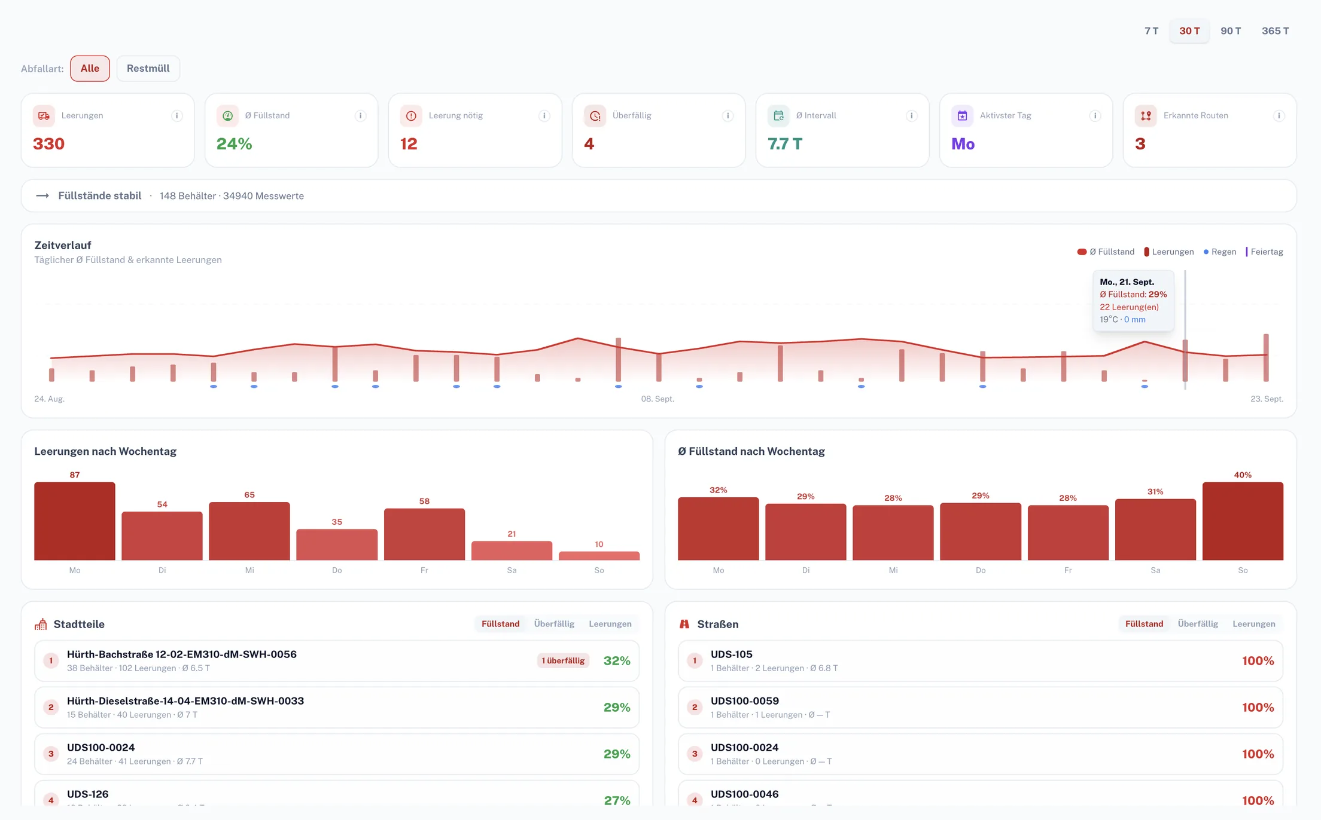Click the Ø Intervall calendar icon
The height and width of the screenshot is (820, 1321).
coord(778,116)
